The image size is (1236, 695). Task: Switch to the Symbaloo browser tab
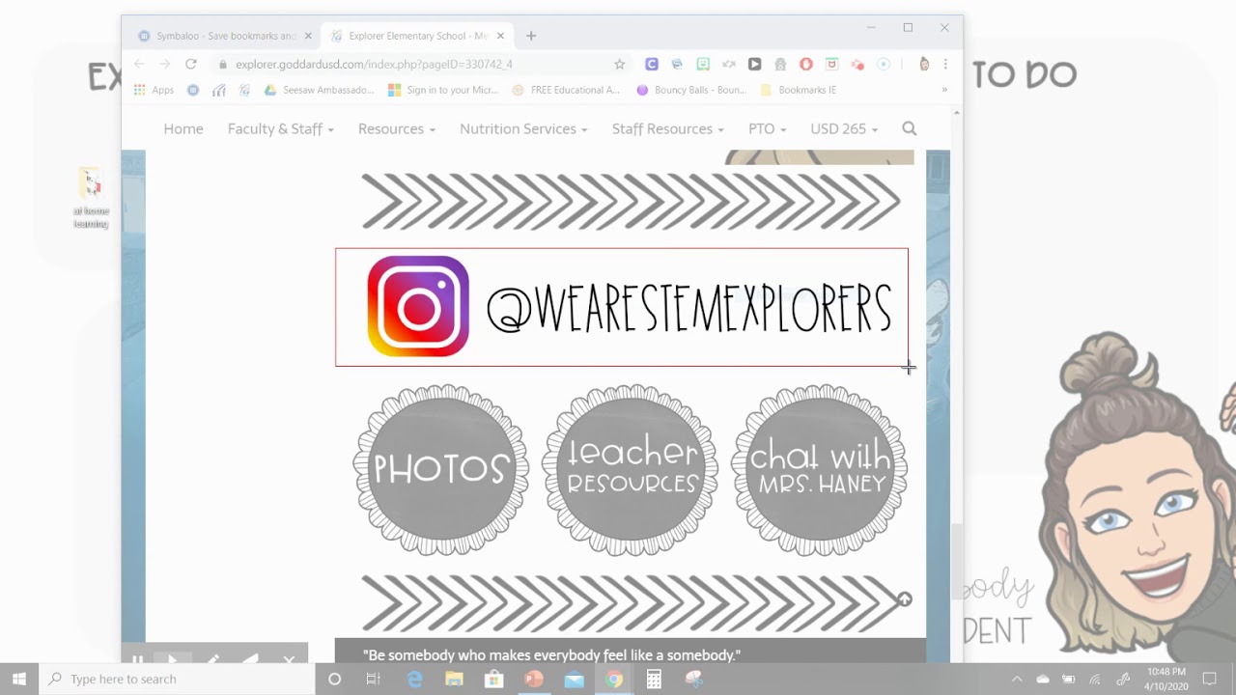tap(224, 36)
